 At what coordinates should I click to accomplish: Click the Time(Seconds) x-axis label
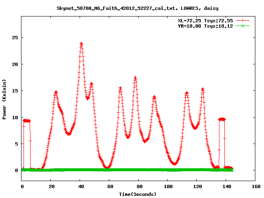(138, 194)
